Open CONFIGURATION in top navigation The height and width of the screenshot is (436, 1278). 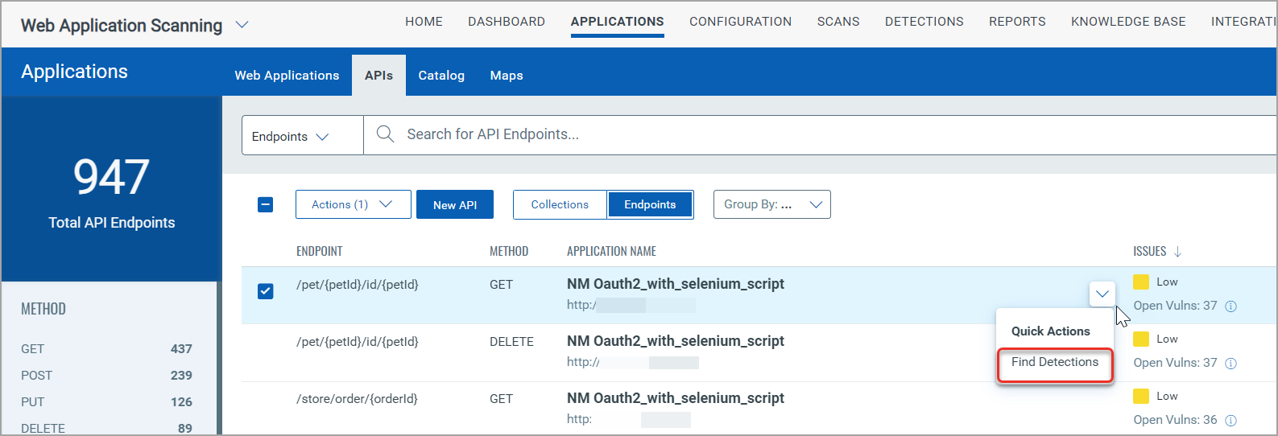pyautogui.click(x=740, y=22)
